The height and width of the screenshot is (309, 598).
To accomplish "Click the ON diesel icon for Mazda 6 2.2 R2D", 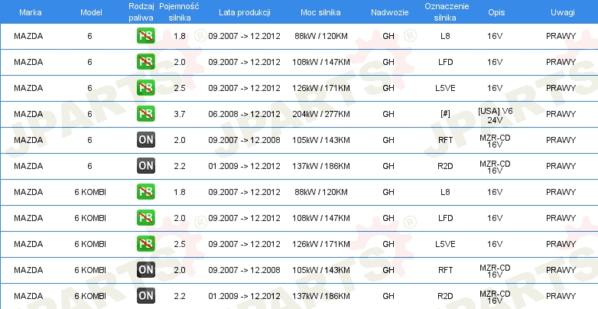I will pos(146,165).
